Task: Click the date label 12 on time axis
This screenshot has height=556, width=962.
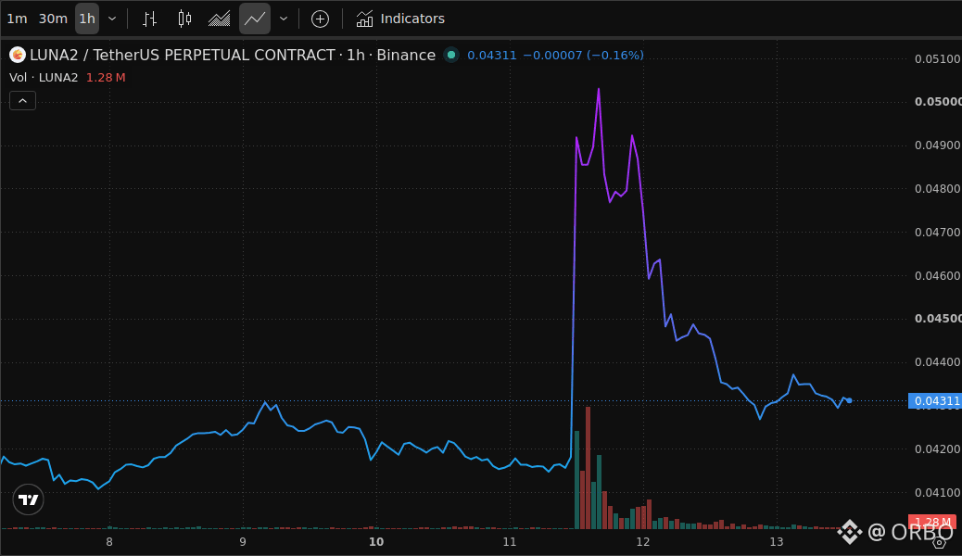Action: 643,542
